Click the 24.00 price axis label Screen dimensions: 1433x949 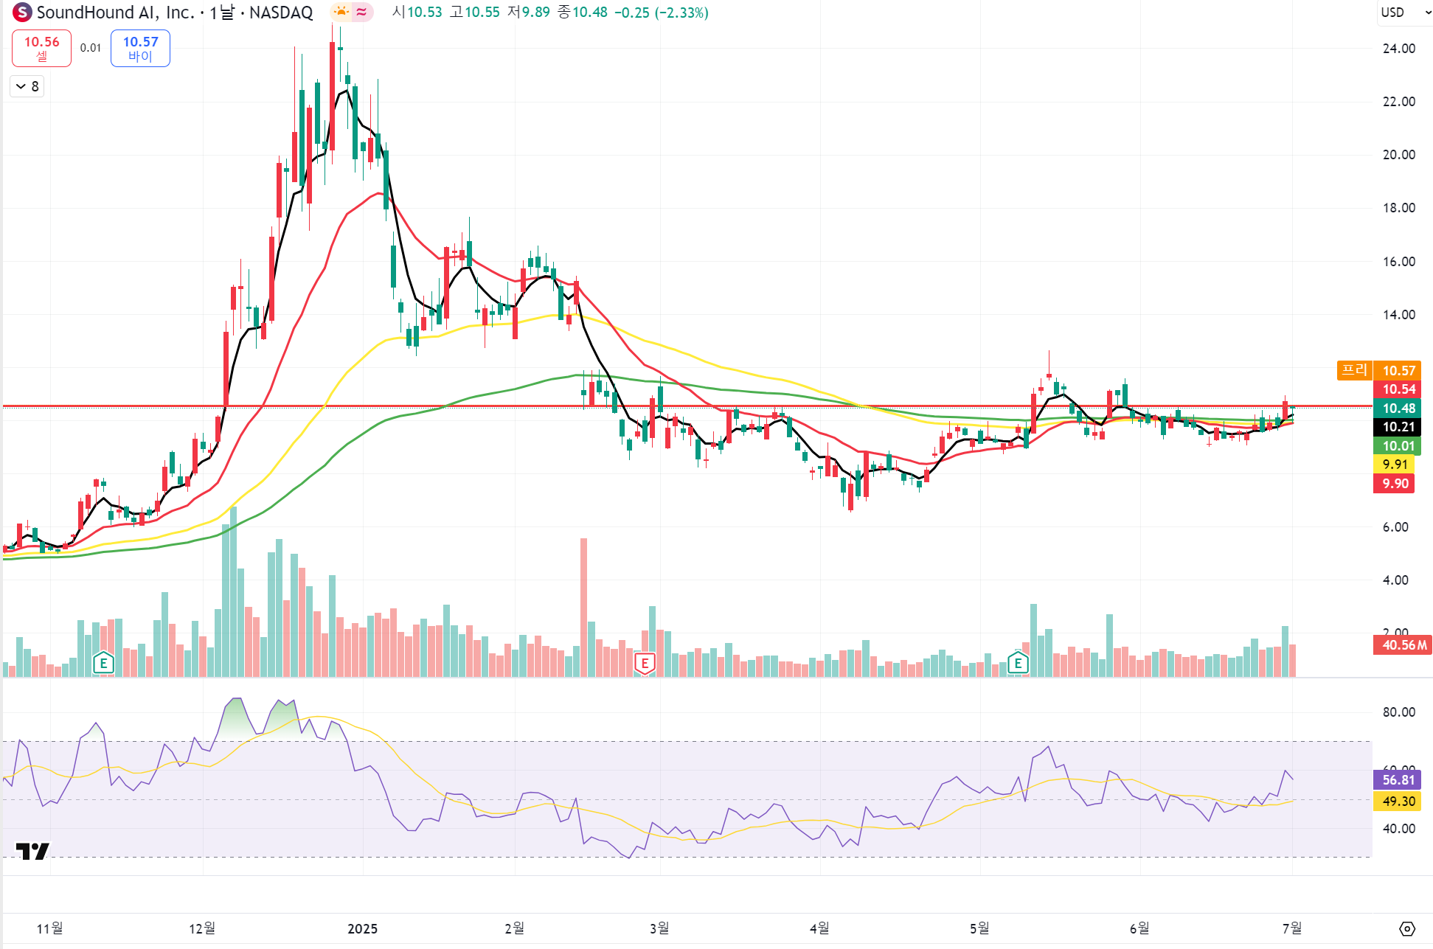pos(1398,49)
